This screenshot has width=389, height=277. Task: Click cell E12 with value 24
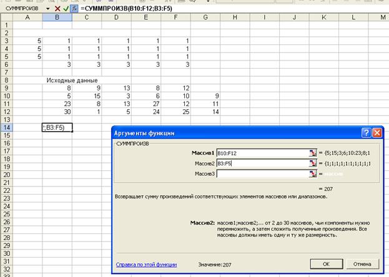click(x=146, y=112)
